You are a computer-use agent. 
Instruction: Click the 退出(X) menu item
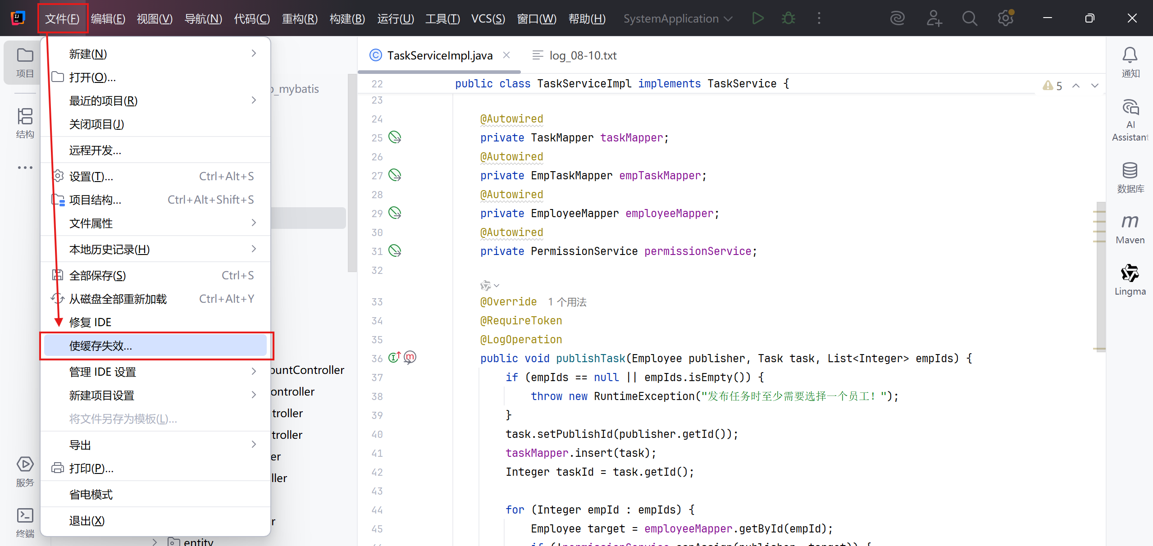(155, 521)
